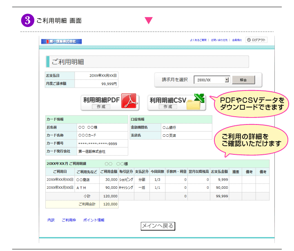Click the お支払金額 column header
Image resolution: width=294 pixels, height=251 pixels.
(x=219, y=172)
